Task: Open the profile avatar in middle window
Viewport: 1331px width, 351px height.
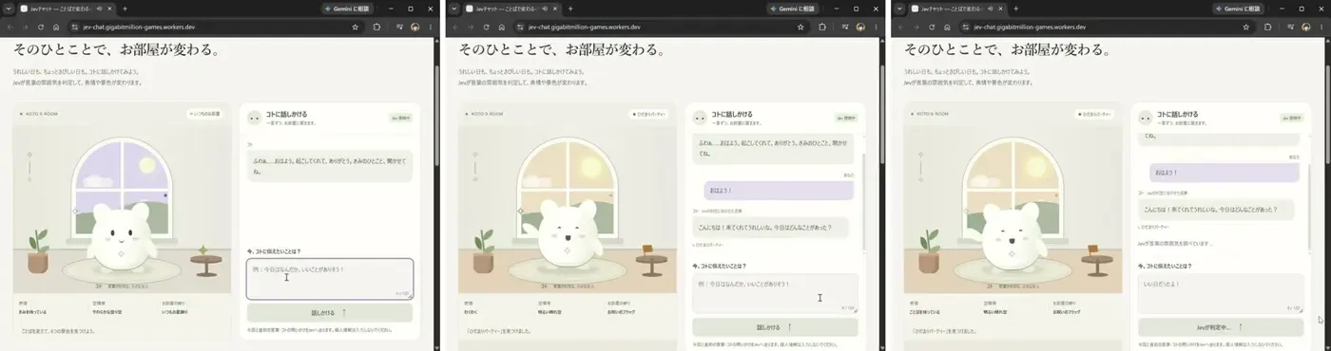Action: (x=861, y=27)
